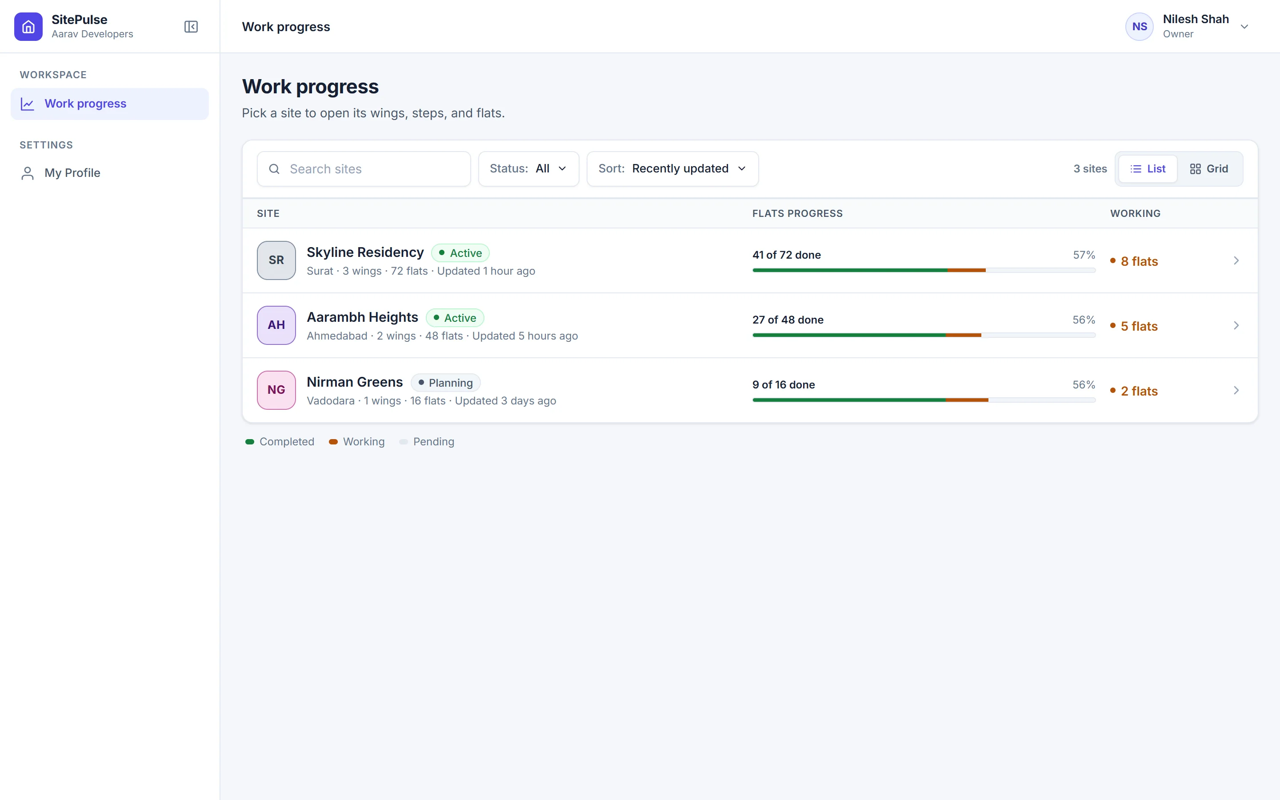Image resolution: width=1280 pixels, height=800 pixels.
Task: Open the Status: All filter dropdown
Action: point(528,169)
